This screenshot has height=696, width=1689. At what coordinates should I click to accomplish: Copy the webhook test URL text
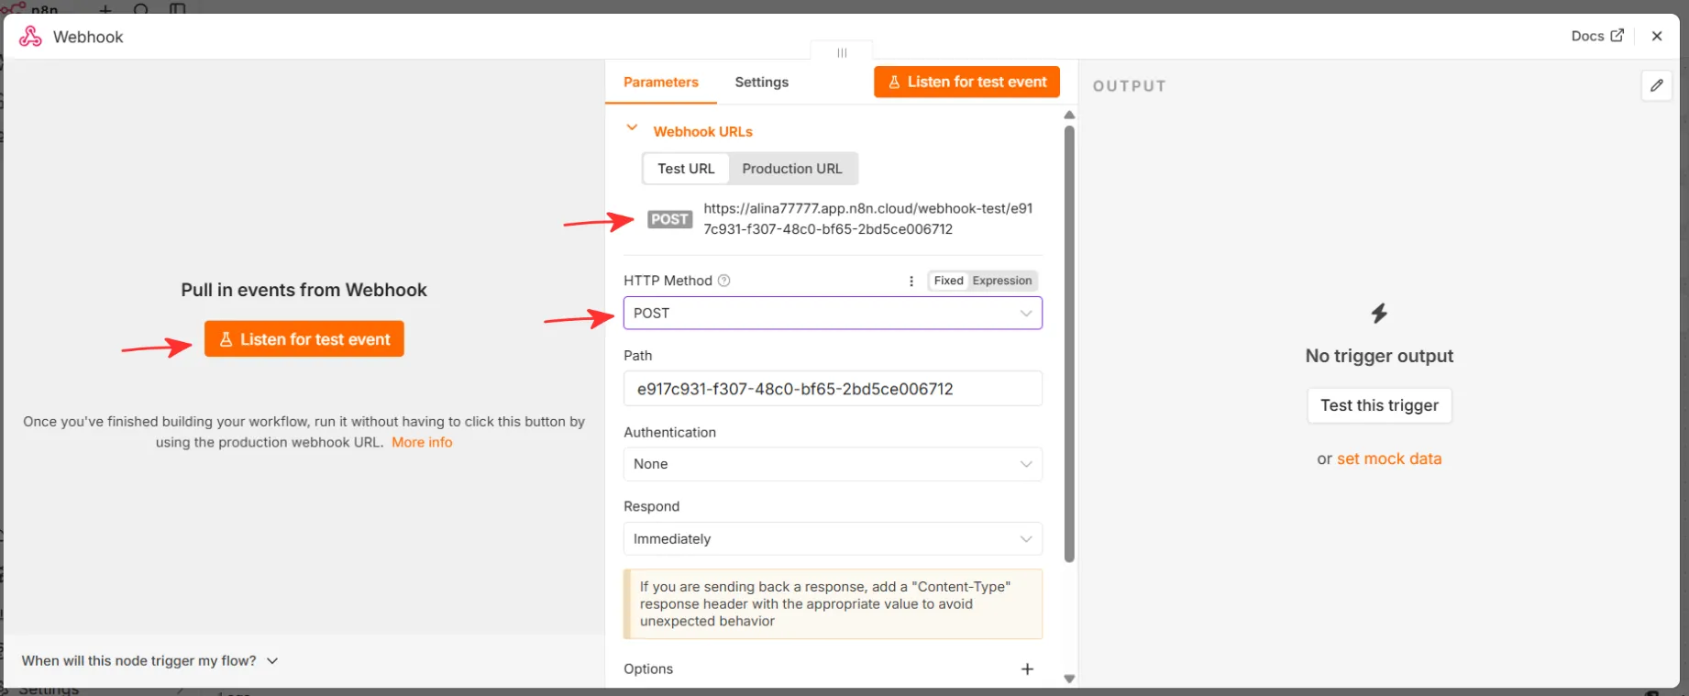pyautogui.click(x=868, y=218)
